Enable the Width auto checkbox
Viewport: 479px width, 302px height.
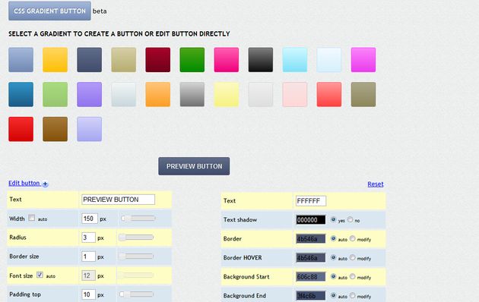(31, 218)
